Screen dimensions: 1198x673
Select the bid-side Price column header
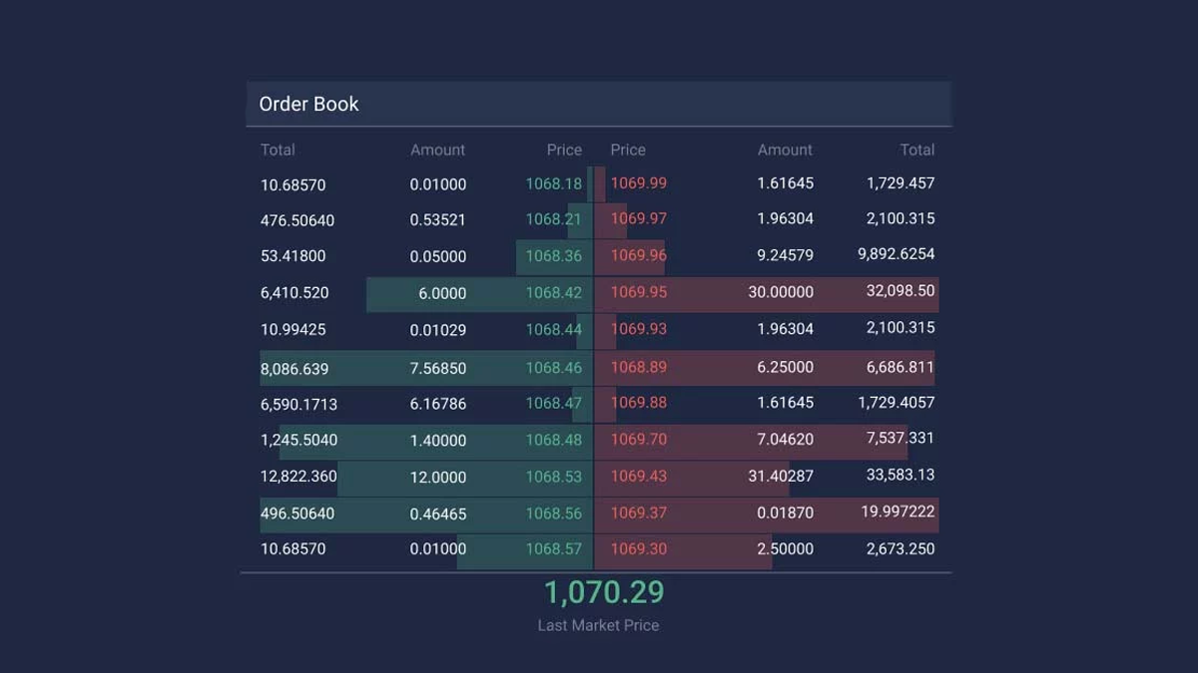(x=563, y=150)
